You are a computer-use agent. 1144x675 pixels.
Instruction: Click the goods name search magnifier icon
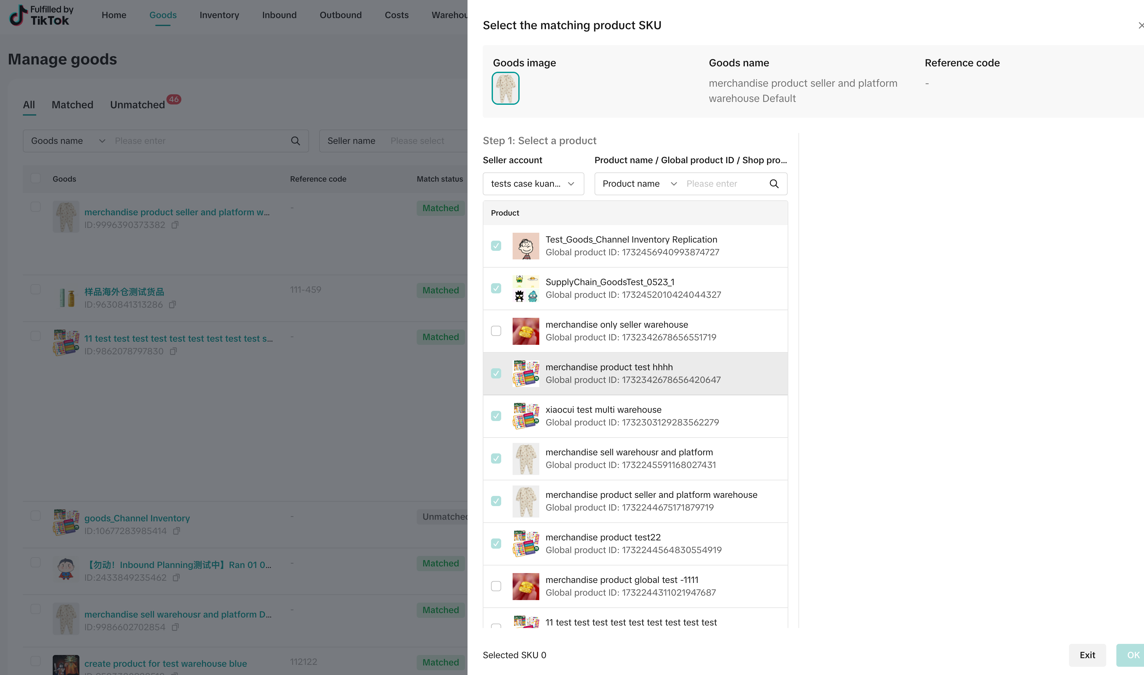[x=295, y=141]
